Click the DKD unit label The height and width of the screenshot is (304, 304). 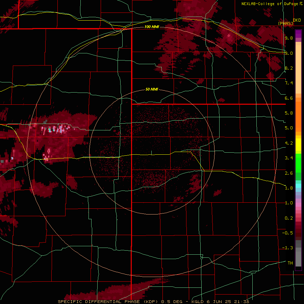coord(297,20)
